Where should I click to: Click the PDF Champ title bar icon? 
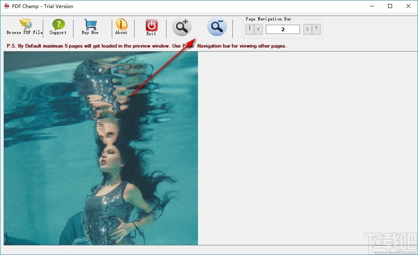[7, 6]
